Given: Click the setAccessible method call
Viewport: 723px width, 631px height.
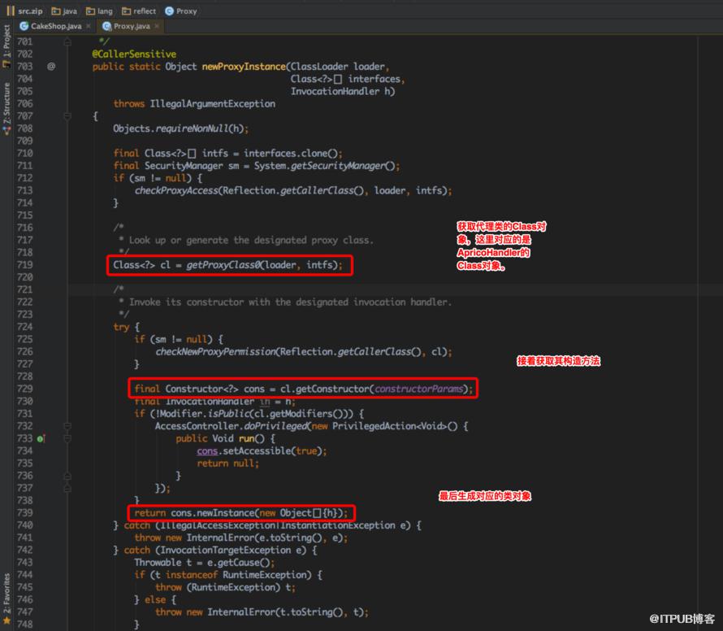Looking at the screenshot, I should click(257, 451).
